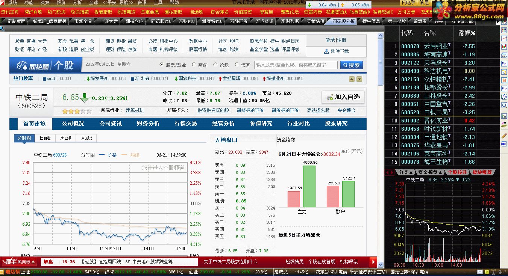Select the 板块吸筹 tab
508x276 pixels.
click(482, 172)
